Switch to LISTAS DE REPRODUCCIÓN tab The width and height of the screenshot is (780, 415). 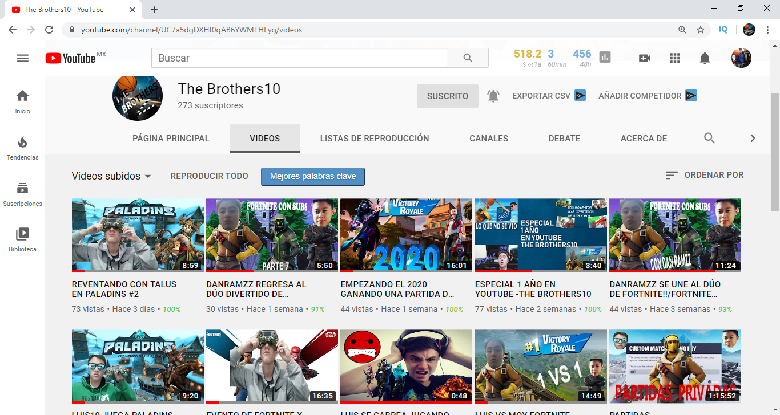coord(374,138)
